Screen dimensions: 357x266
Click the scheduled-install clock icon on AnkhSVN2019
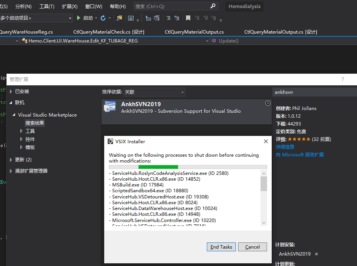[x=268, y=103]
